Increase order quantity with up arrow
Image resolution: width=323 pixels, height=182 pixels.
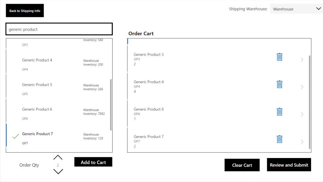[58, 157]
